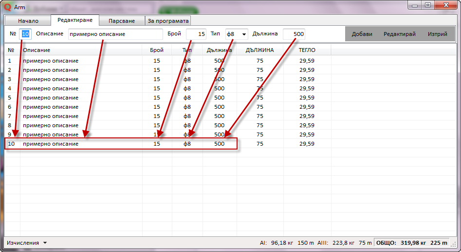Click the Arm application logo icon

[x=7, y=7]
